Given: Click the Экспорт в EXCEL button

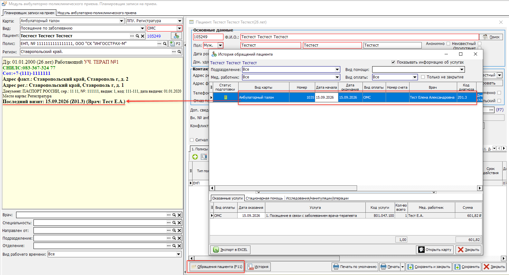Looking at the screenshot, I should 231,250.
